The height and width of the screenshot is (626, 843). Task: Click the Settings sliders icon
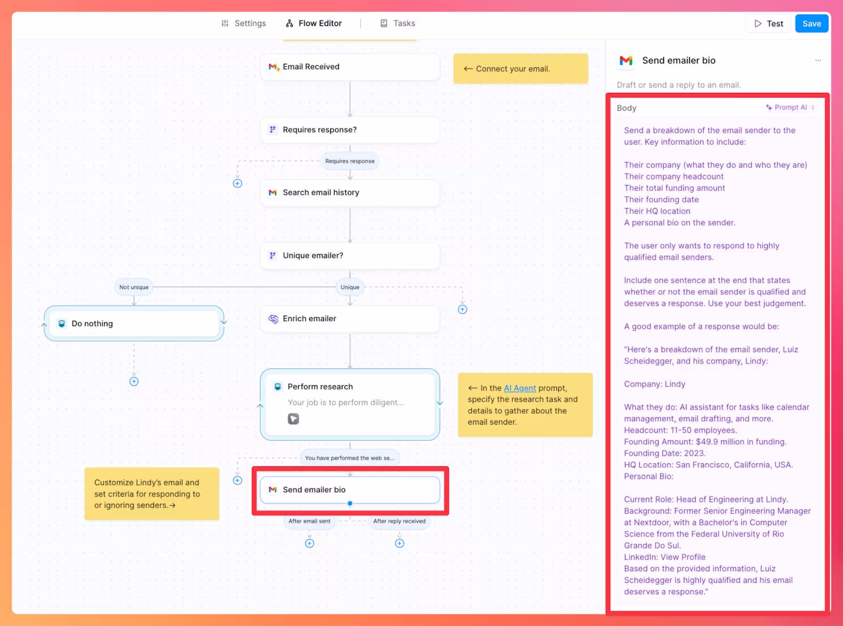click(225, 23)
